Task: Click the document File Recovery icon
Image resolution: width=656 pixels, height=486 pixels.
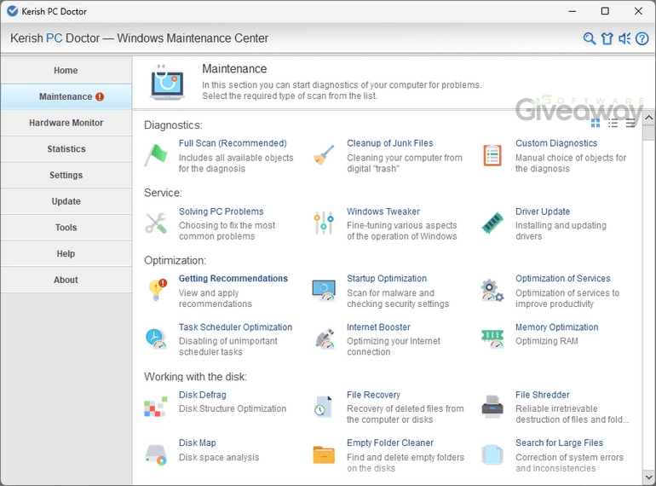Action: [324, 407]
